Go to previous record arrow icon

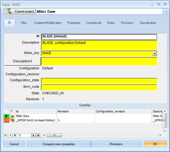click(11, 135)
